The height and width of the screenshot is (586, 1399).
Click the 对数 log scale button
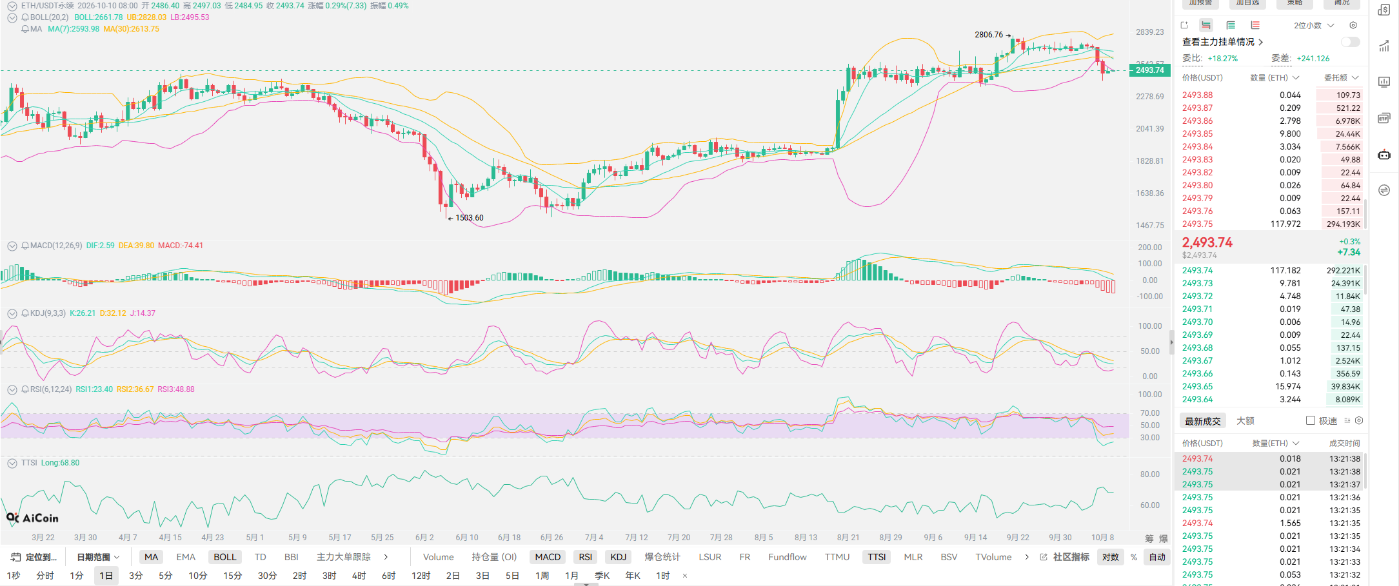pos(1111,557)
